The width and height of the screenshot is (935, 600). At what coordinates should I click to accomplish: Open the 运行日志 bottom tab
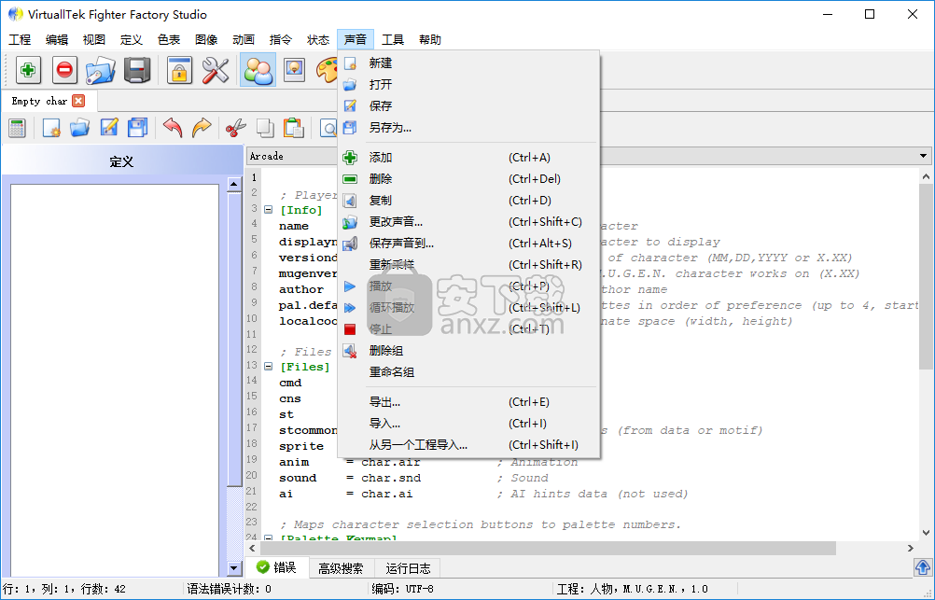(408, 567)
